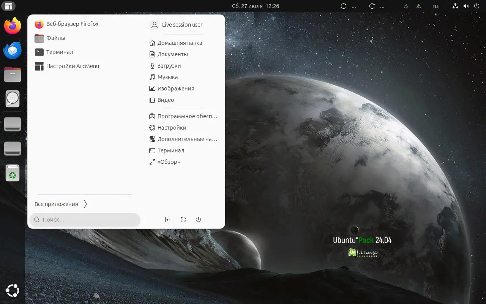Open the calendar from the date and time

tap(256, 6)
